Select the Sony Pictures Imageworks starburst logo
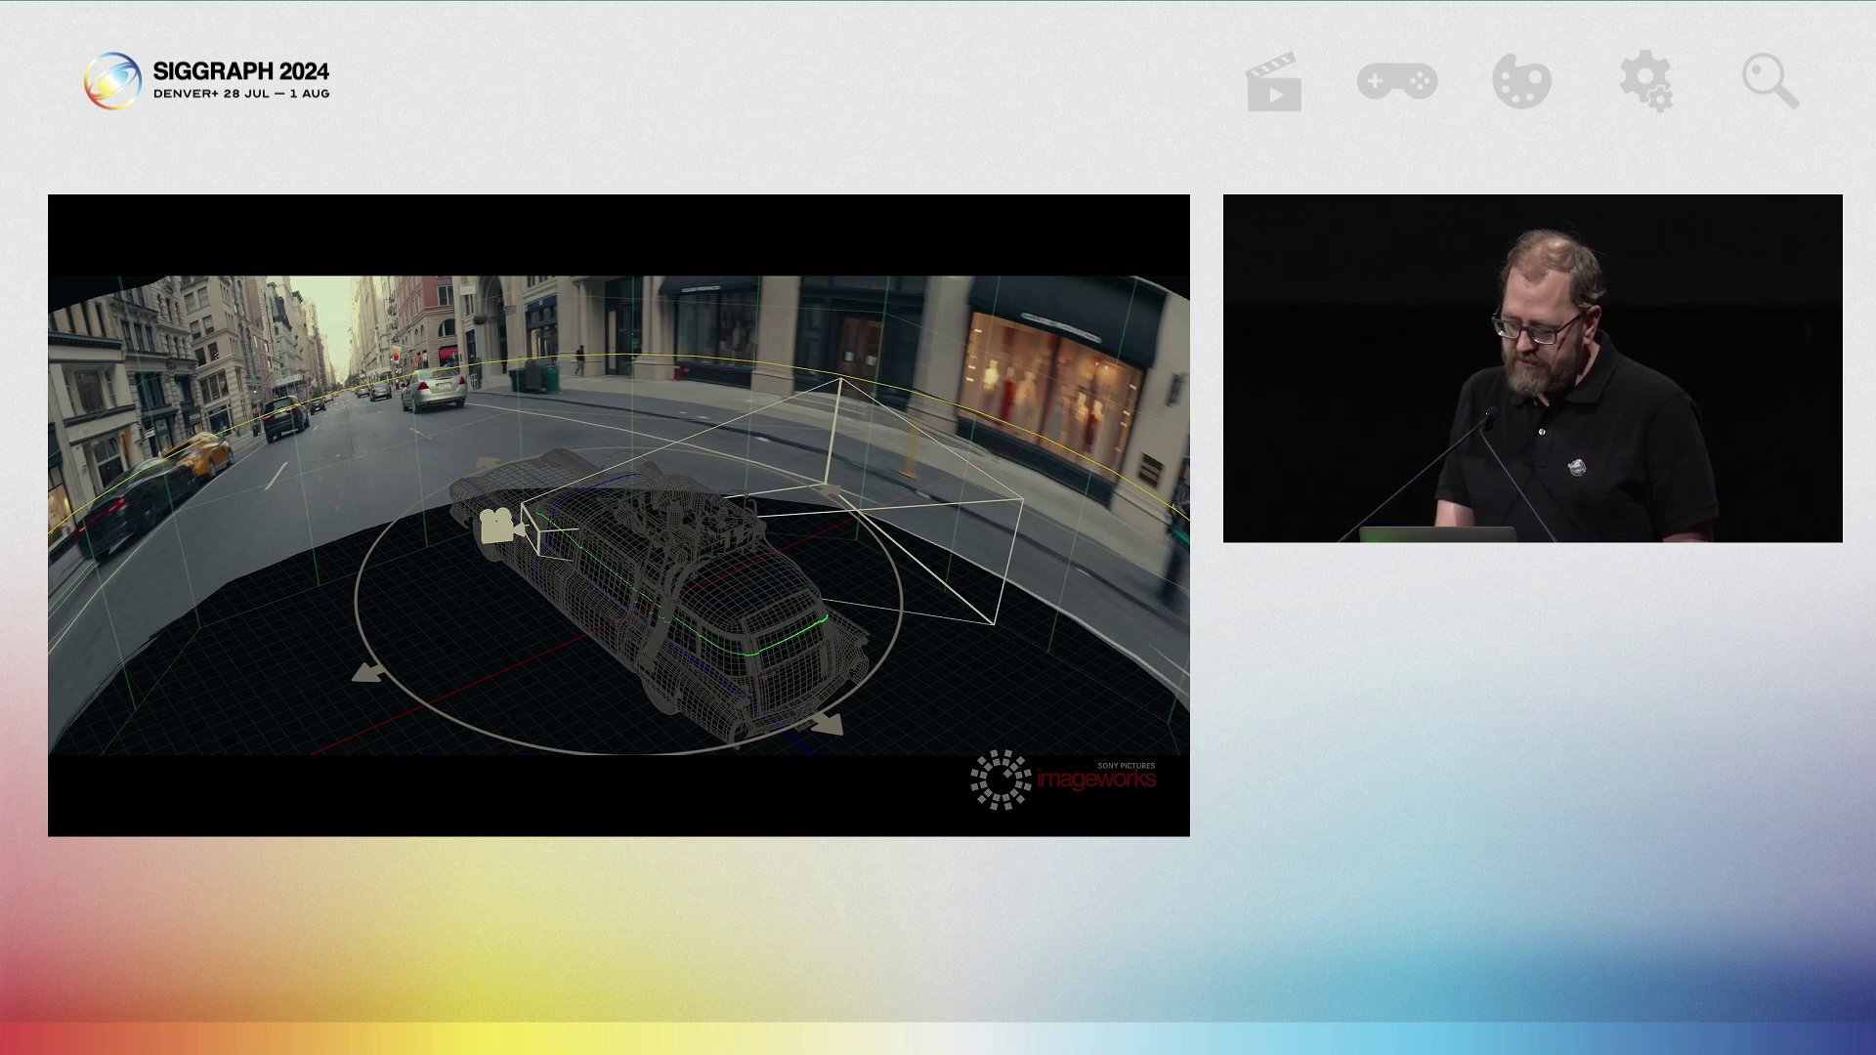 pos(1001,781)
